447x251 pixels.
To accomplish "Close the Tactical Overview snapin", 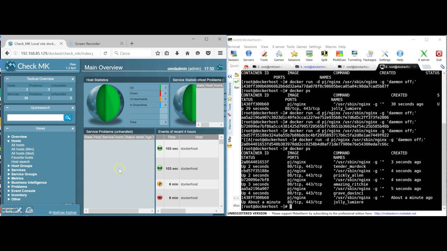I will 73,79.
